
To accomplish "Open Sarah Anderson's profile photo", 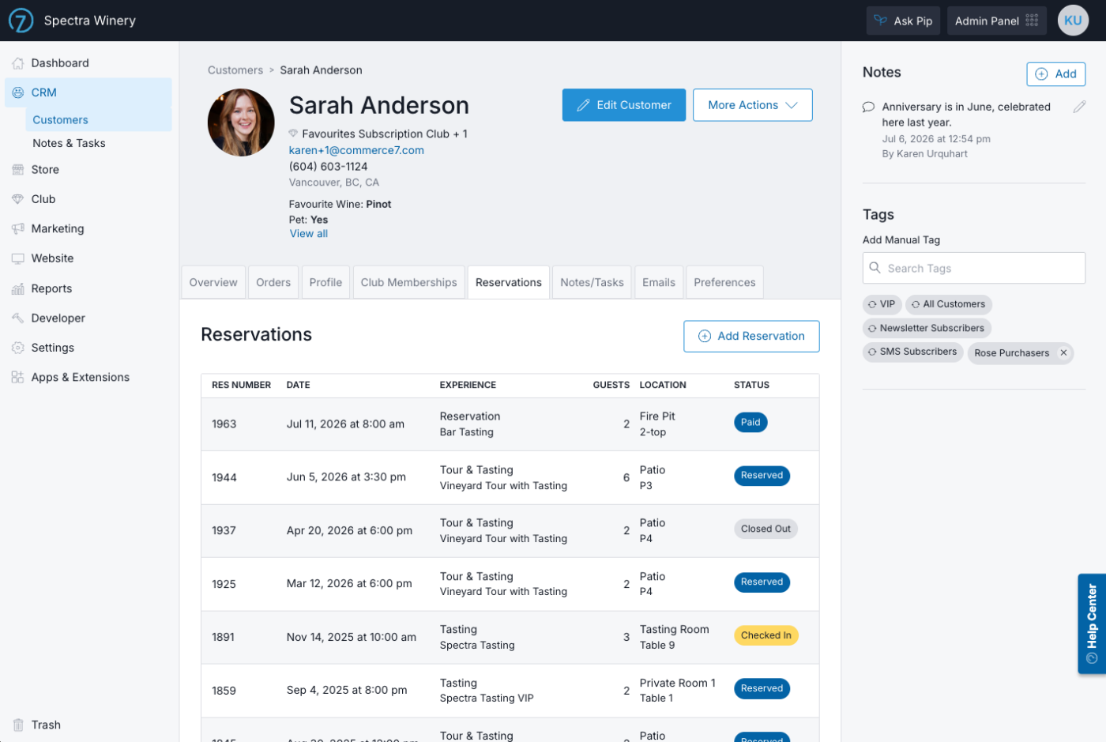I will [x=241, y=122].
